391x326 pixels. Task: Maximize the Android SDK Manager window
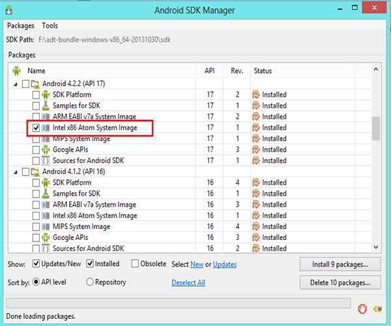355,8
